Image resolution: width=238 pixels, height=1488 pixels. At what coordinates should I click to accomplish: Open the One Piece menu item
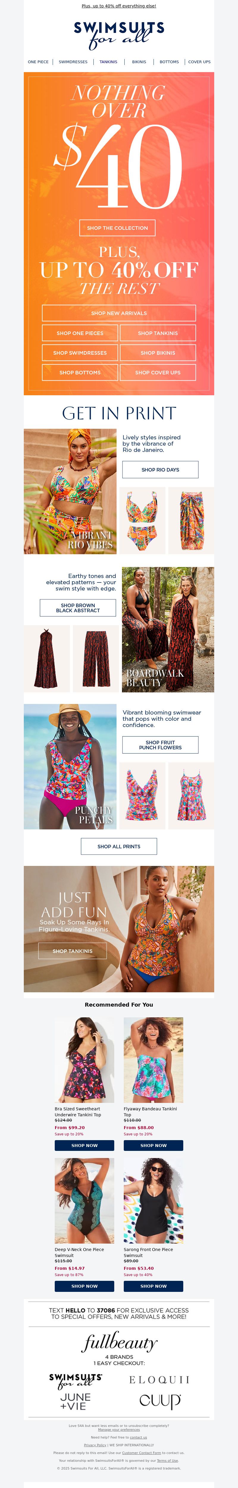coord(38,62)
